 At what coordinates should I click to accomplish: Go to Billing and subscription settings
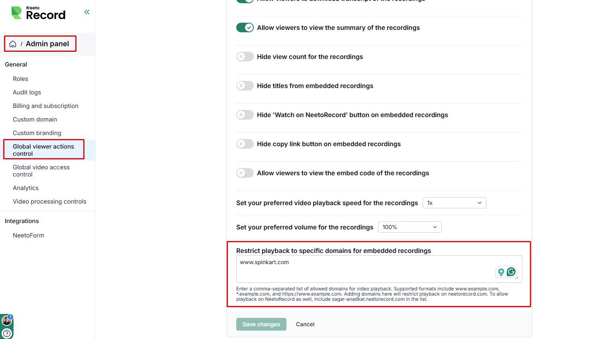(45, 106)
